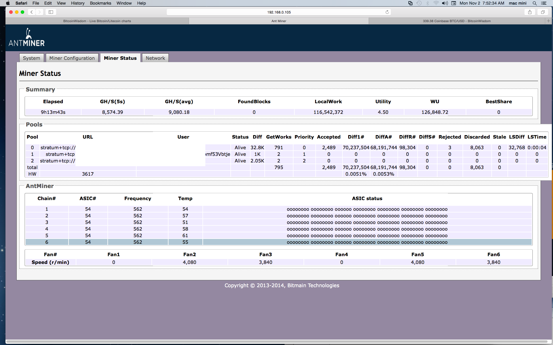The width and height of the screenshot is (553, 345).
Task: Click the elapsed value 9h13m43s
Action: (53, 112)
